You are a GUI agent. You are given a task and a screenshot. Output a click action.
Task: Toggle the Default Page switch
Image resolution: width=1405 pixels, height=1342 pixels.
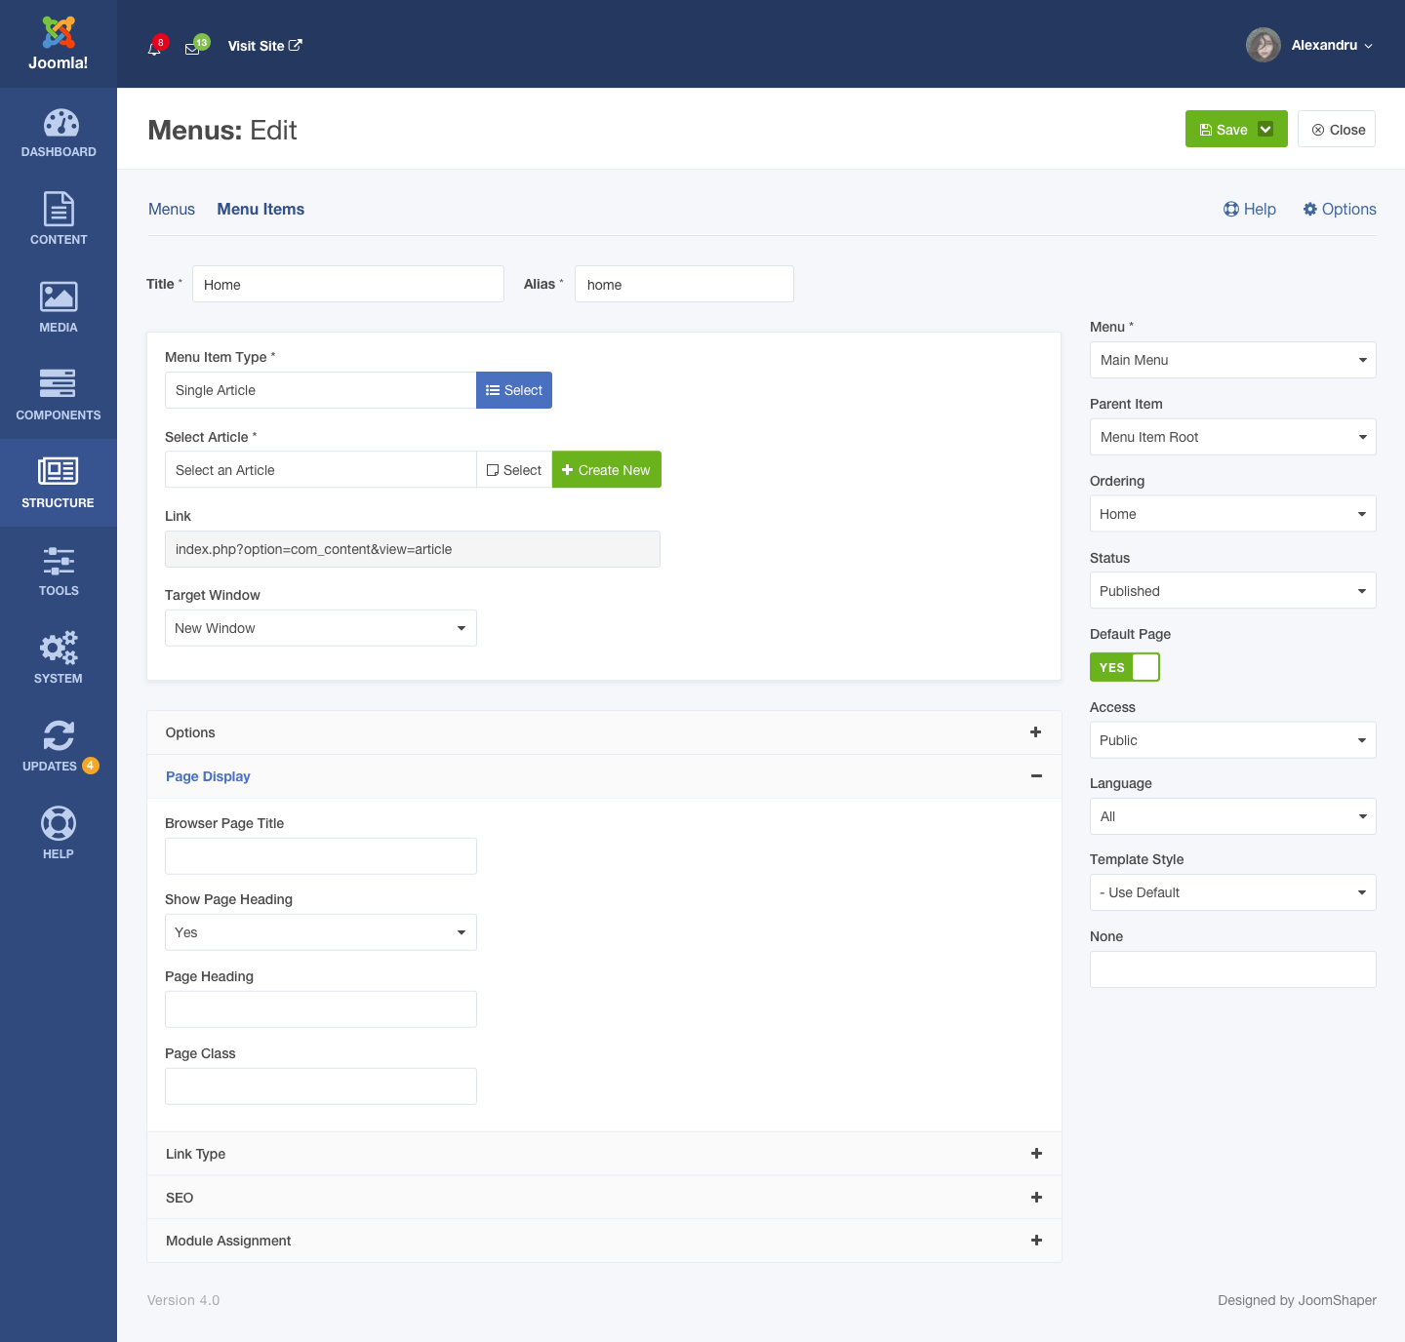(1124, 667)
